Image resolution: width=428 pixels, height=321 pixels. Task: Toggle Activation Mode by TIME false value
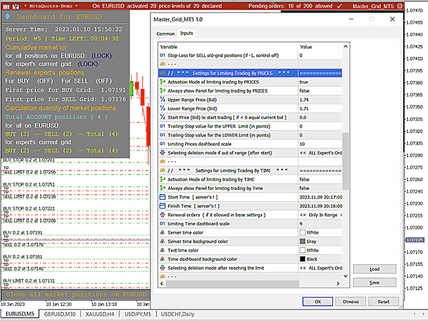pos(304,179)
